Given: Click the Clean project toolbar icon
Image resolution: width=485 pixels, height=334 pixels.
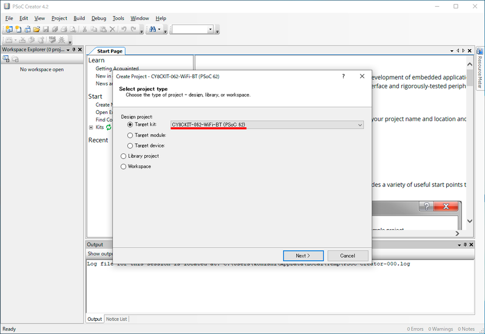Looking at the screenshot, I should [x=22, y=40].
